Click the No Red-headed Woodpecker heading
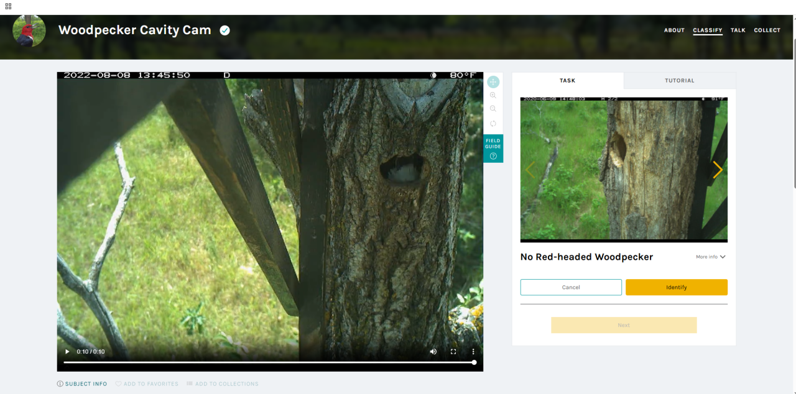Image resolution: width=796 pixels, height=394 pixels. pyautogui.click(x=586, y=257)
